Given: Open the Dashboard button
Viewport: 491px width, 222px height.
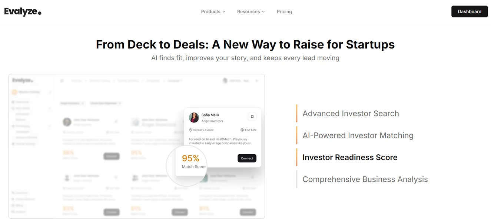Looking at the screenshot, I should click(470, 11).
